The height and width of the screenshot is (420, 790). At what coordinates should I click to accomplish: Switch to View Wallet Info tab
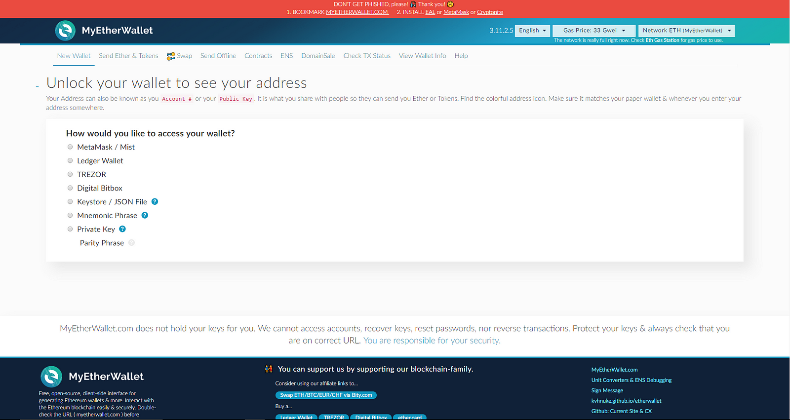point(423,56)
